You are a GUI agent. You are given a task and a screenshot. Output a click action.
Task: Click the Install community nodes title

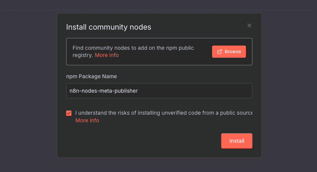coord(109,27)
